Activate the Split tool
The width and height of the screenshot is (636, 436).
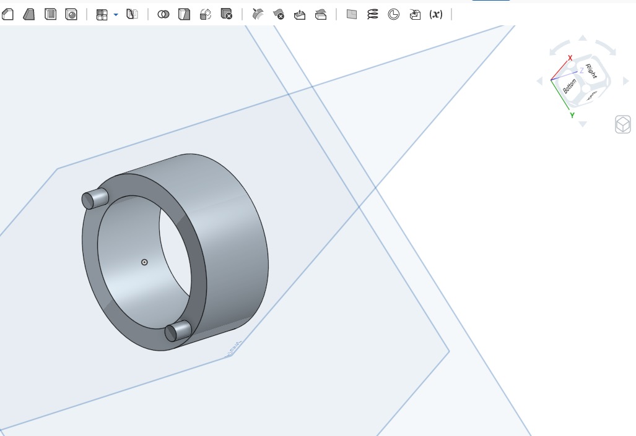[x=184, y=14]
